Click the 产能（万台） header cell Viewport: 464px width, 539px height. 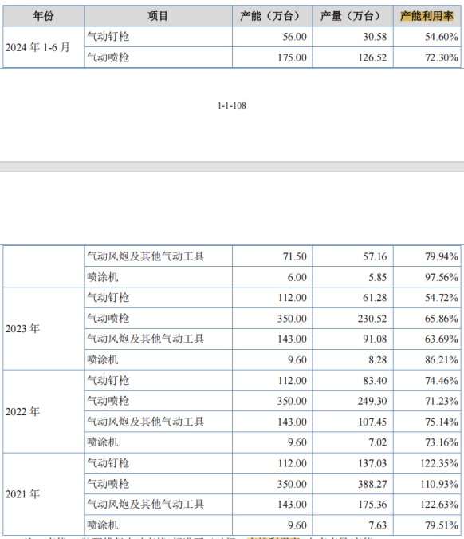272,16
